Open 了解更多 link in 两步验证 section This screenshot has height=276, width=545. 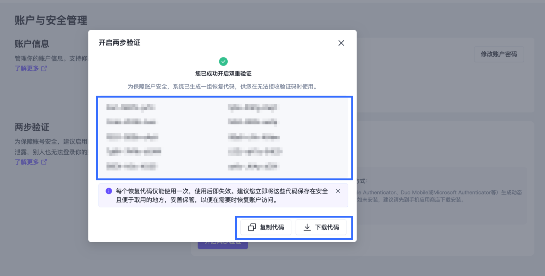pyautogui.click(x=27, y=162)
